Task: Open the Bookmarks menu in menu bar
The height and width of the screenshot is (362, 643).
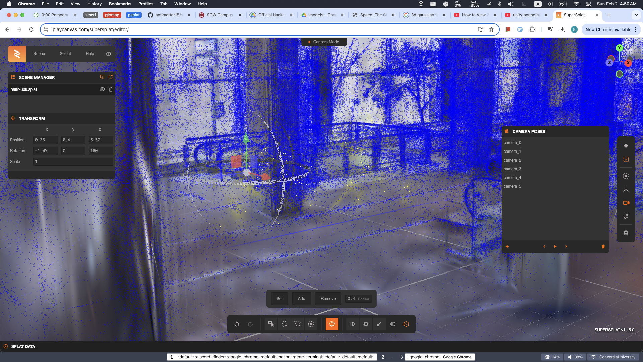Action: (x=120, y=4)
